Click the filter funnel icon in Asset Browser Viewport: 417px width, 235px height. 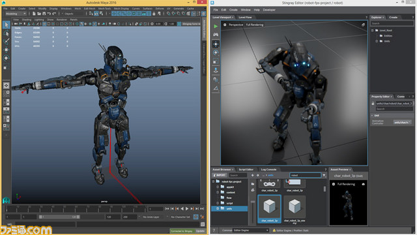coord(324,176)
